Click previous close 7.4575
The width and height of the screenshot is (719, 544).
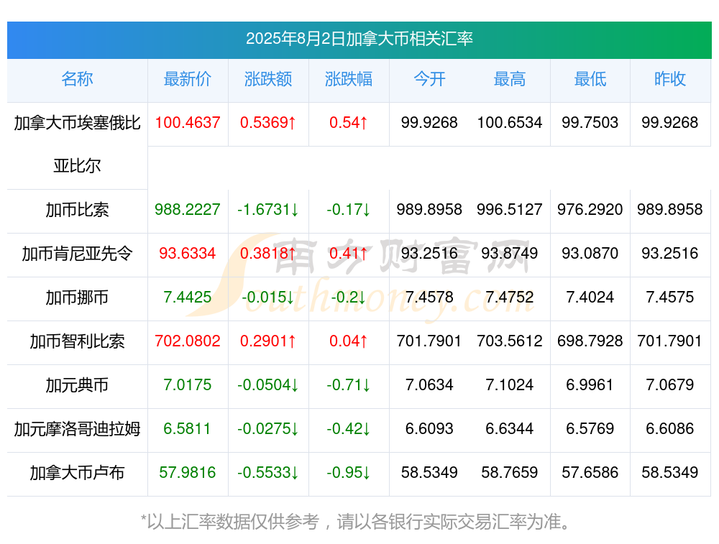click(x=670, y=298)
